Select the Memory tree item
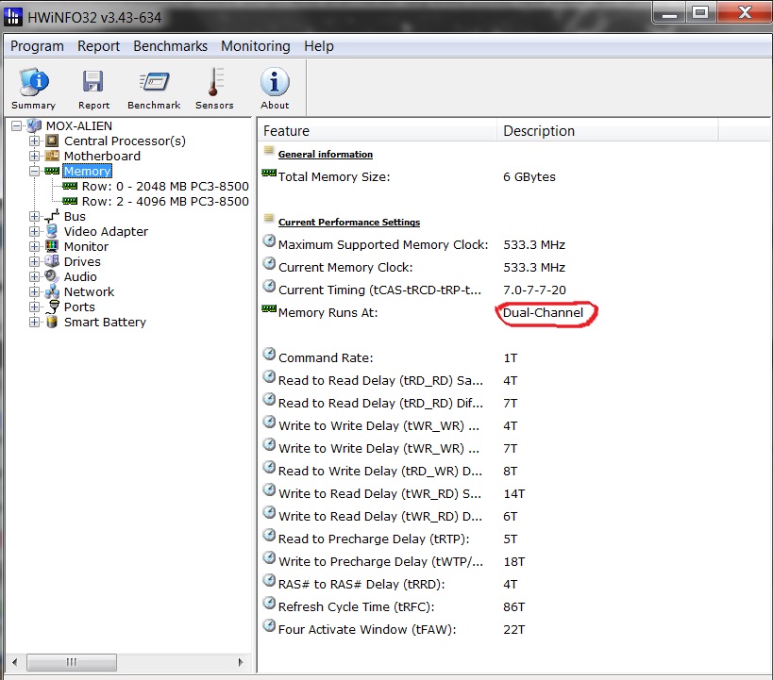 87,171
